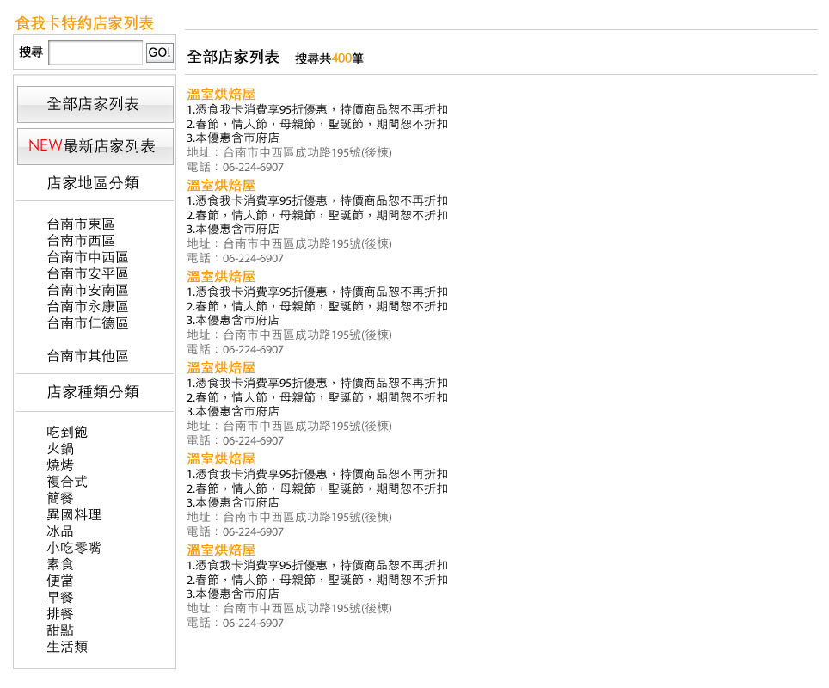The height and width of the screenshot is (688, 829).
Task: Click the 搜尋 search input field
Action: coord(95,52)
